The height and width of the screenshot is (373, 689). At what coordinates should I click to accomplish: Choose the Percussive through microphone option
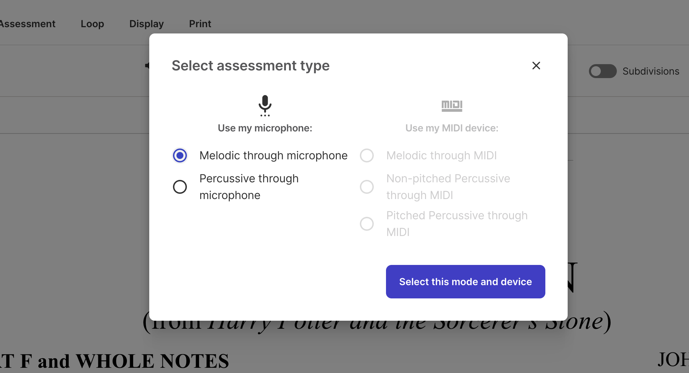point(180,187)
